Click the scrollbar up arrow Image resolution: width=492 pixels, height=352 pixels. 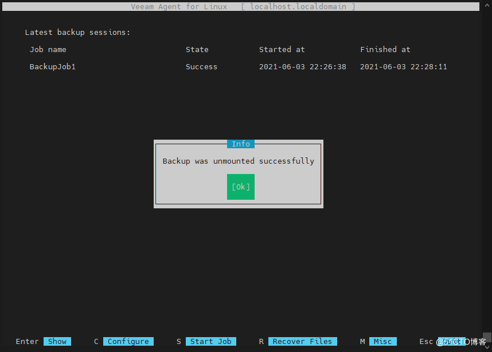point(487,5)
